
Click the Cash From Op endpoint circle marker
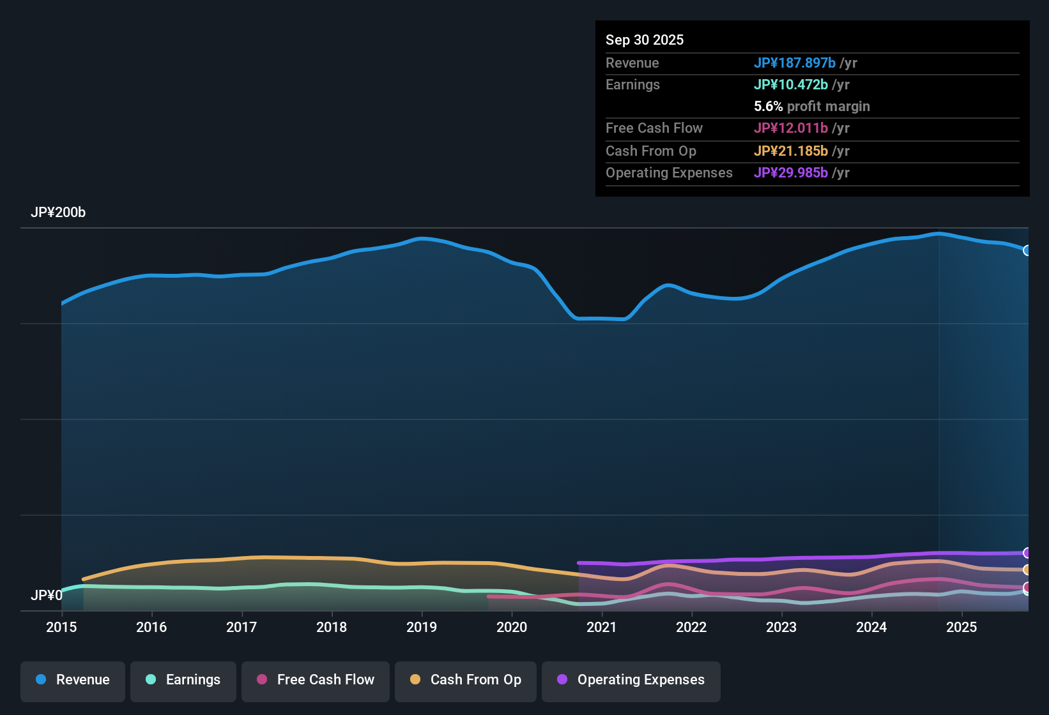coord(1027,570)
